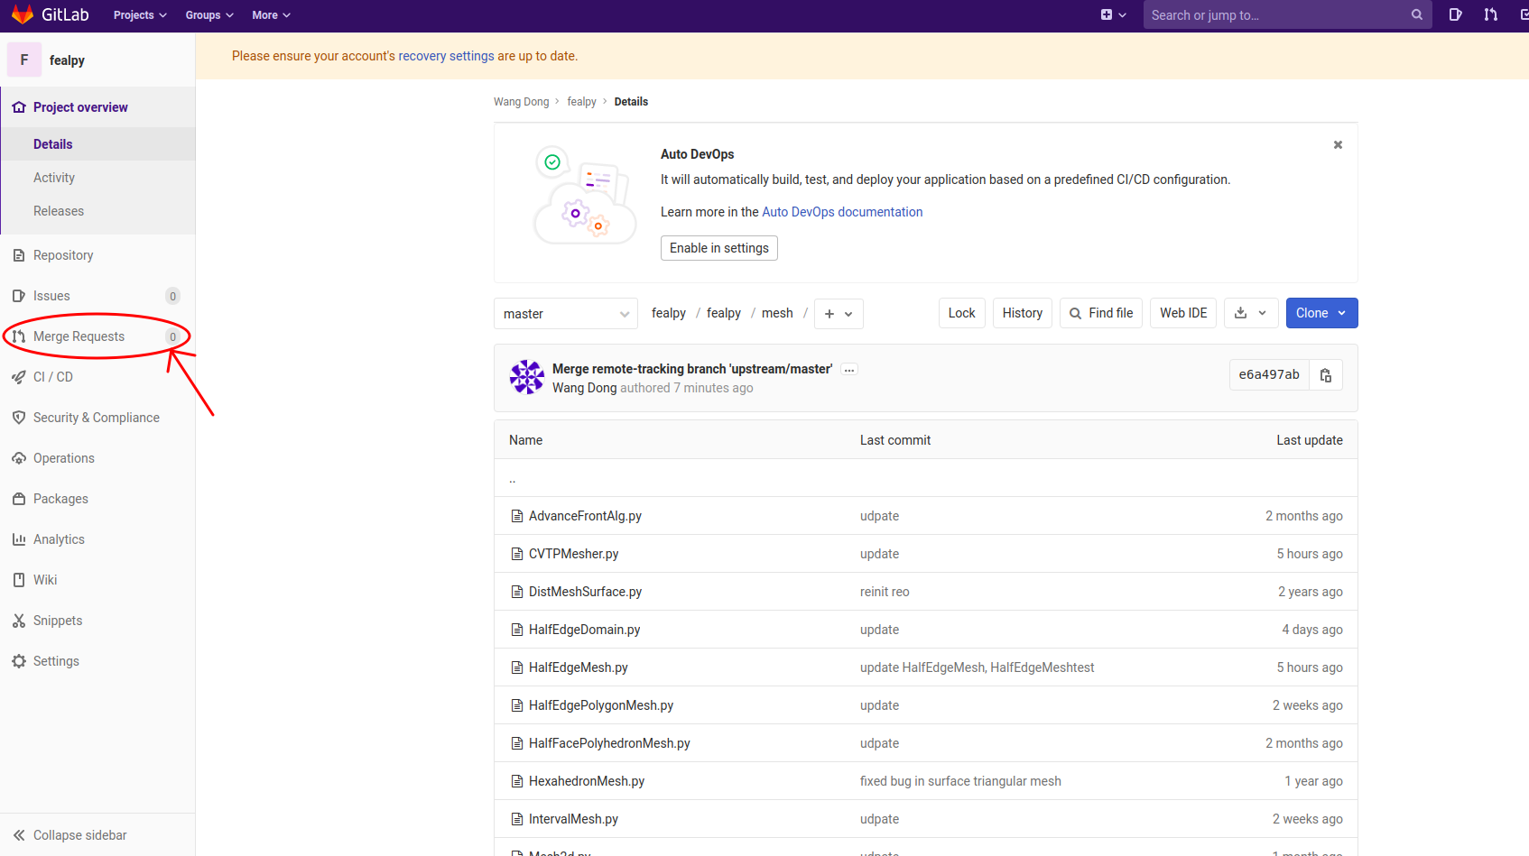Follow the recovery settings link
The width and height of the screenshot is (1529, 856).
click(446, 56)
